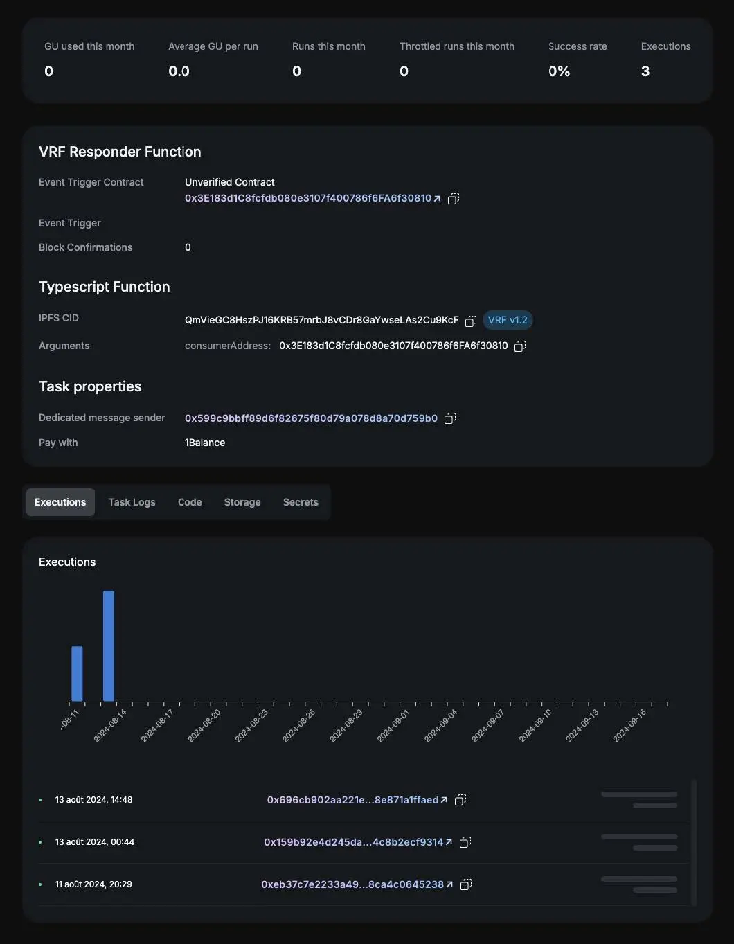Open transaction 0x696cb902aa221e...8e871a1ffaed

tap(357, 800)
